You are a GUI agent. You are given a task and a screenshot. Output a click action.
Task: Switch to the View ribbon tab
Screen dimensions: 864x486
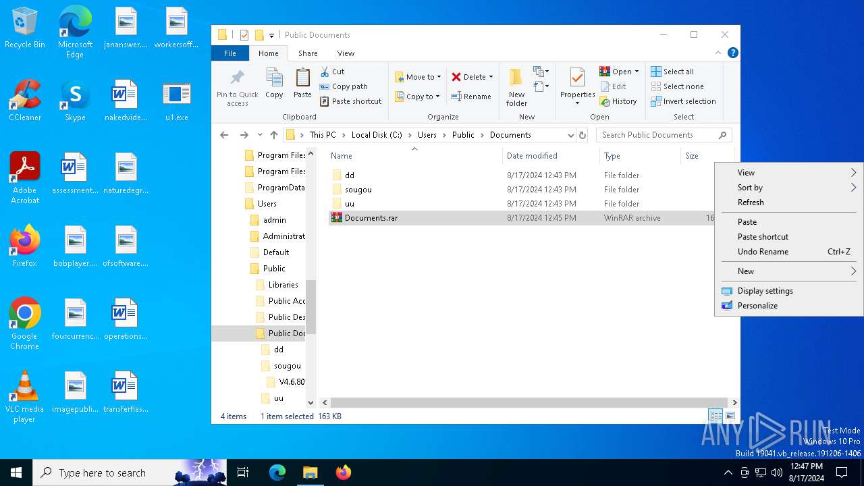click(x=346, y=53)
